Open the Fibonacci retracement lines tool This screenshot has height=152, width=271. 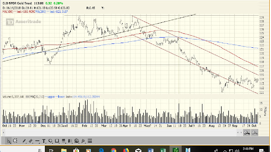64,141
